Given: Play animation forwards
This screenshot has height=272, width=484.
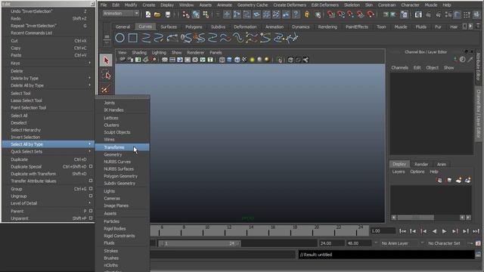Looking at the screenshot, I should (444, 231).
